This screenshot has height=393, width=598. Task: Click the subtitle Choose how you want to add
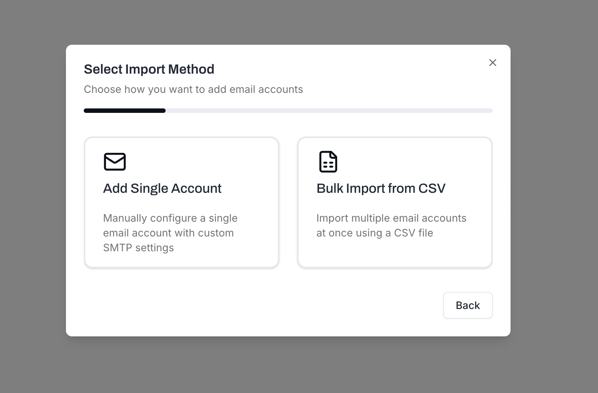tap(193, 89)
